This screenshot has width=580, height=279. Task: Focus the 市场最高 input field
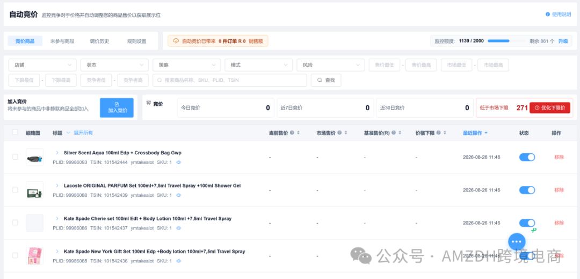point(493,65)
